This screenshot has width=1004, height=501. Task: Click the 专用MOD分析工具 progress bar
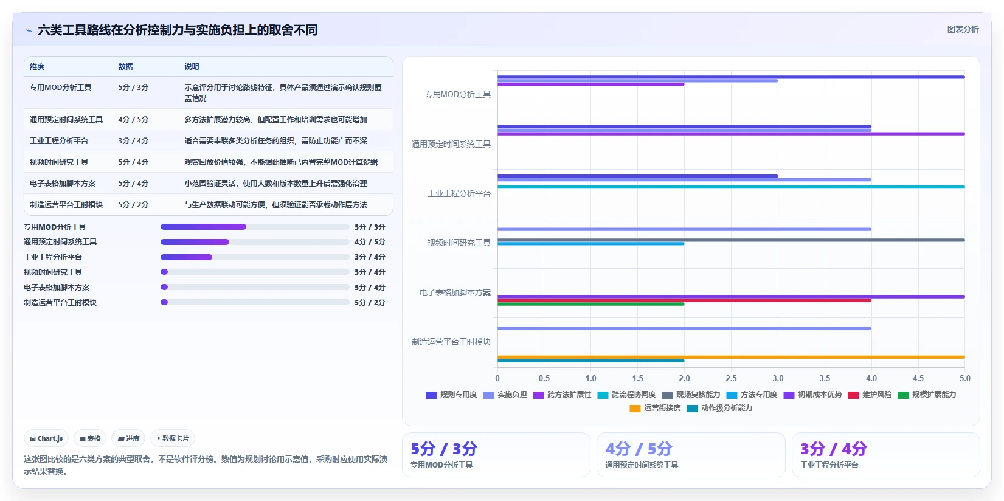pyautogui.click(x=255, y=227)
